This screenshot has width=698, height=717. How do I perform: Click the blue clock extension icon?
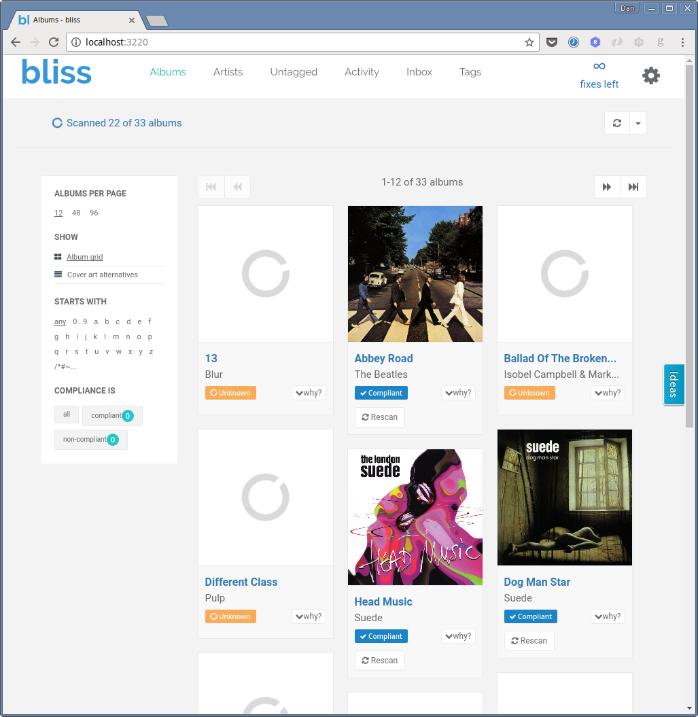coord(574,43)
